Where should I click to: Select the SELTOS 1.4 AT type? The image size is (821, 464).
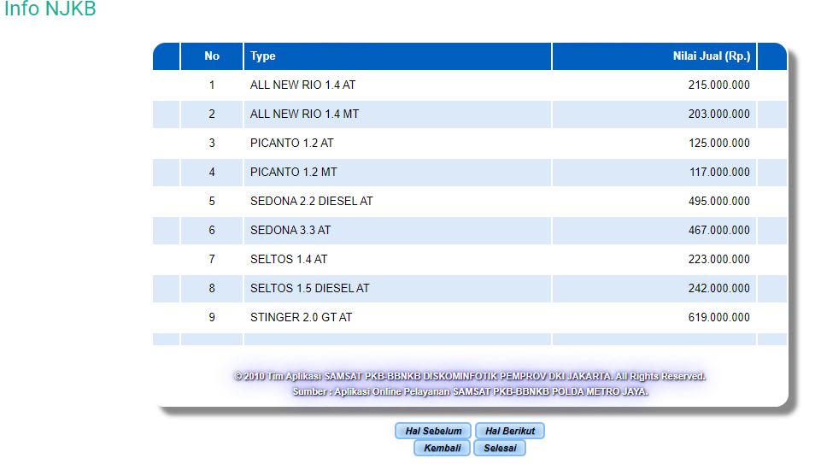point(289,259)
